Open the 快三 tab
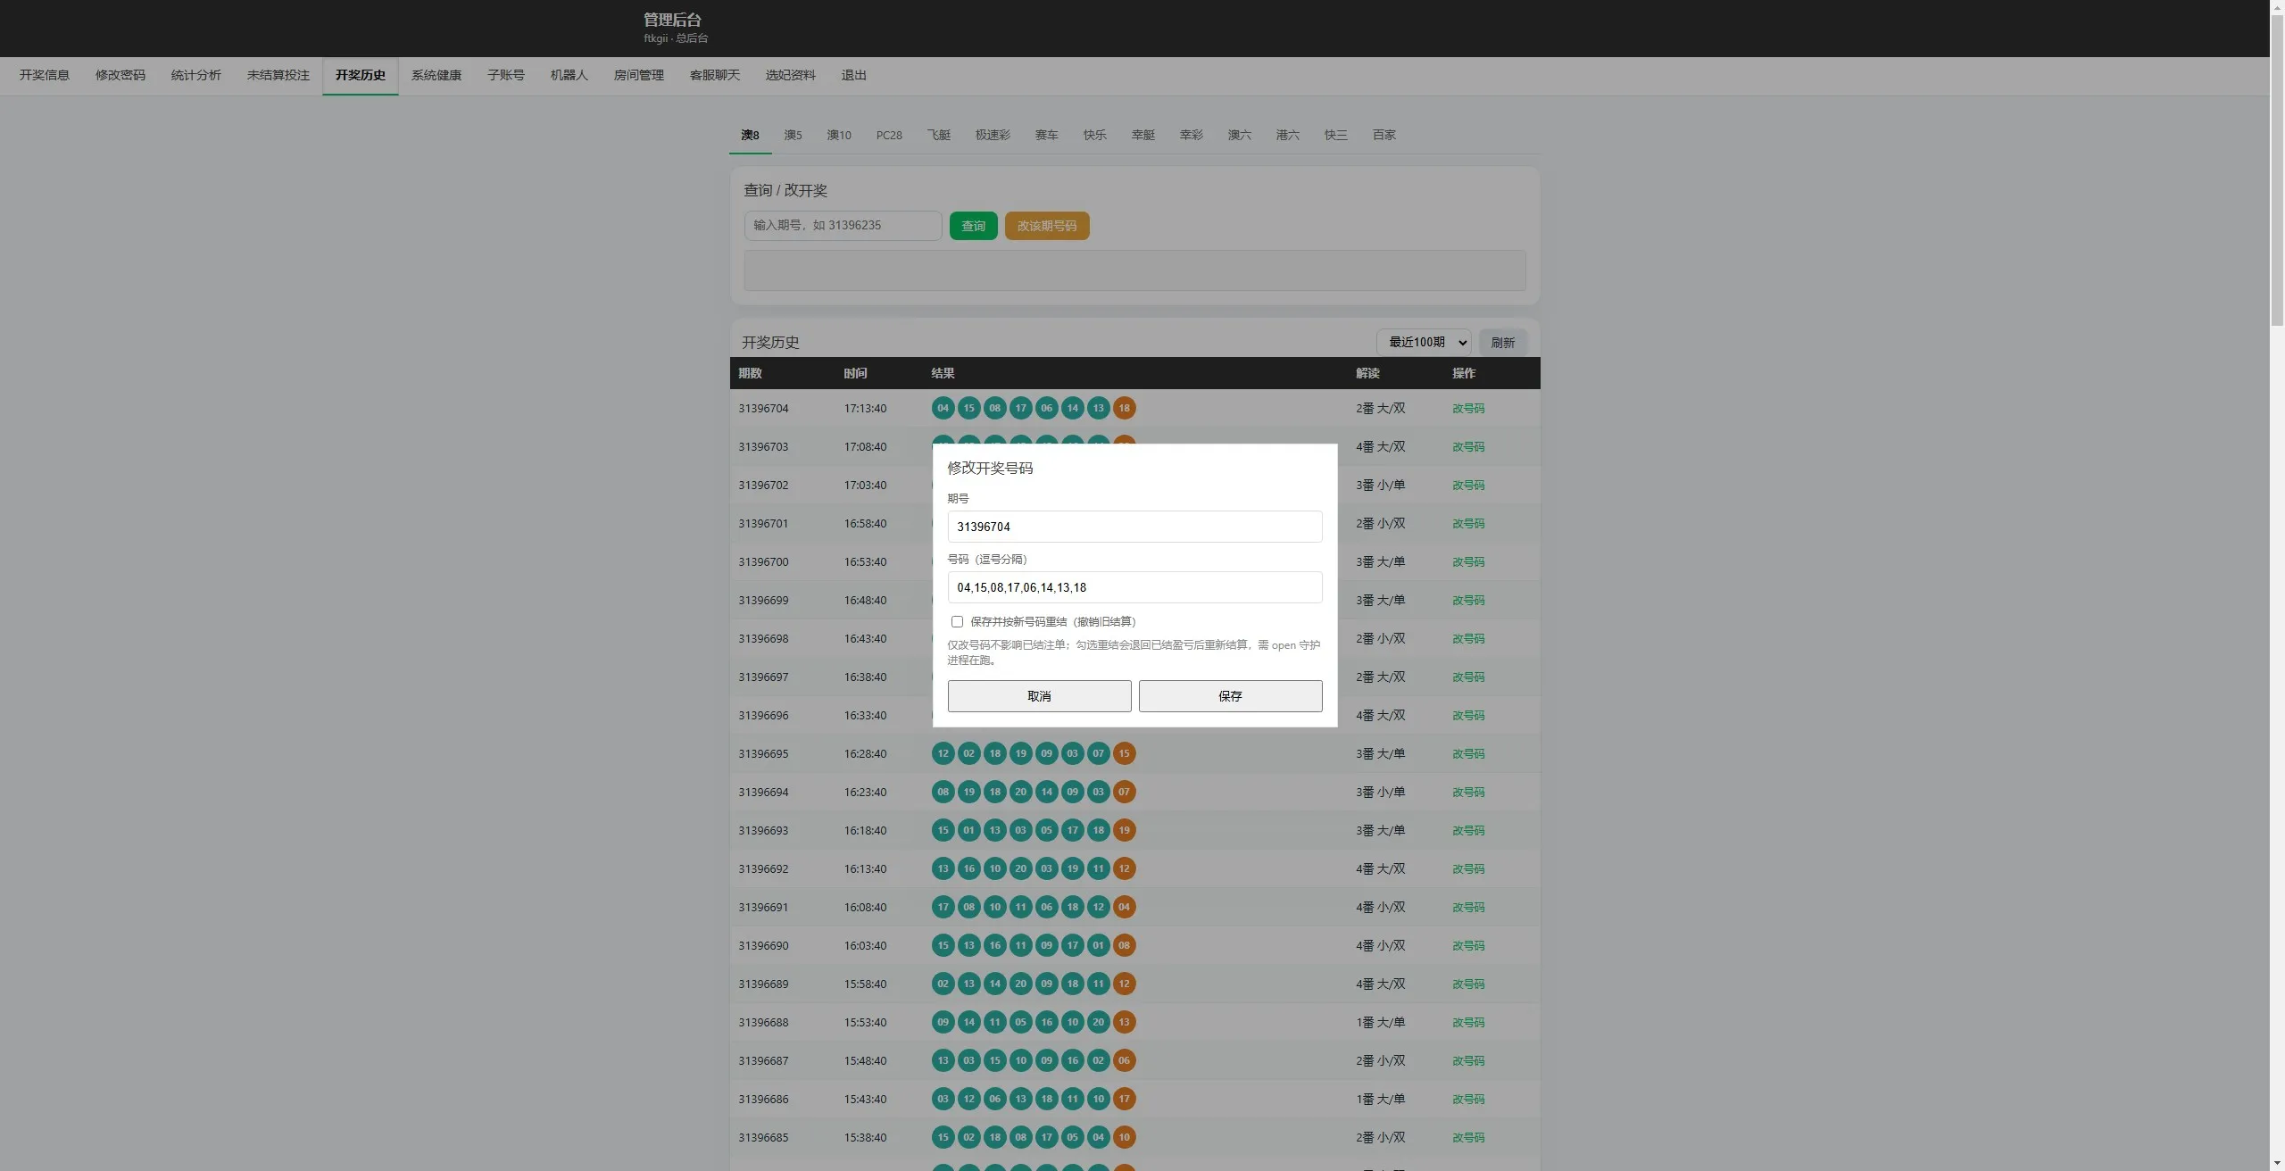2285x1171 pixels. click(x=1336, y=135)
